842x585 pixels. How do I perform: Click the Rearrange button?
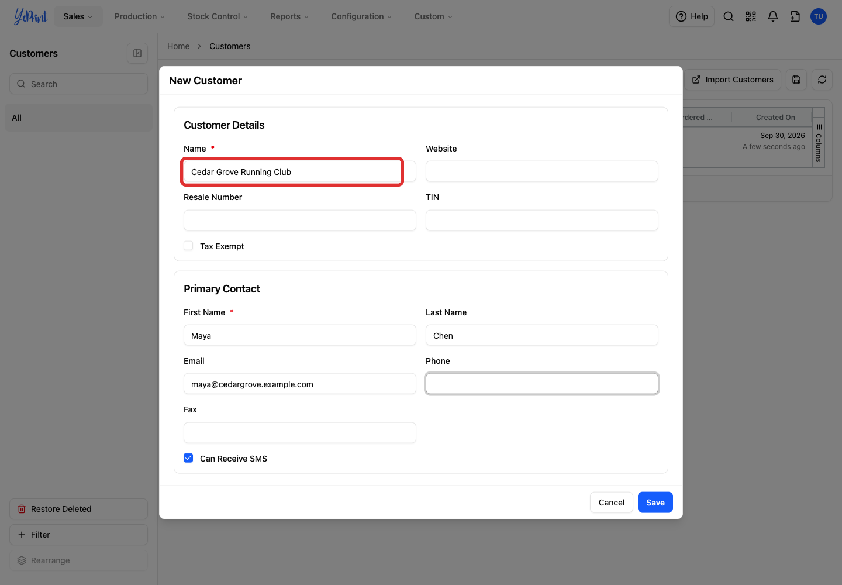[x=78, y=560]
